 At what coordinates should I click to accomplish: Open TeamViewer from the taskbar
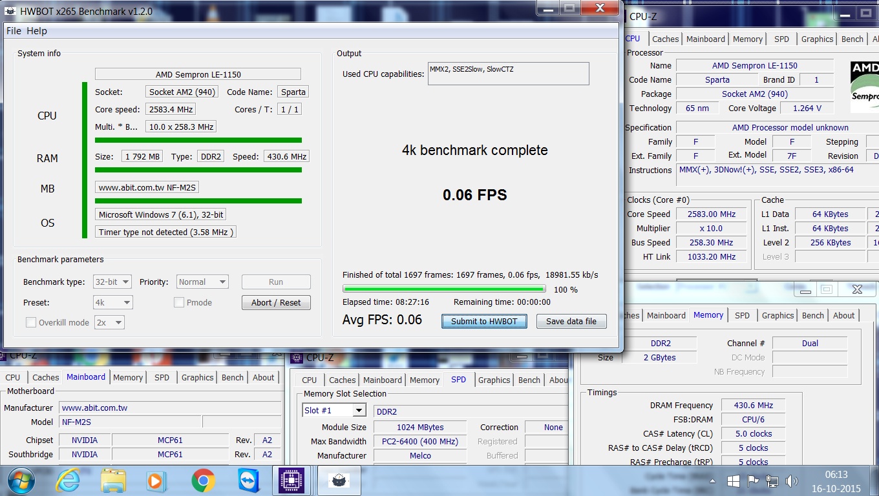[248, 481]
